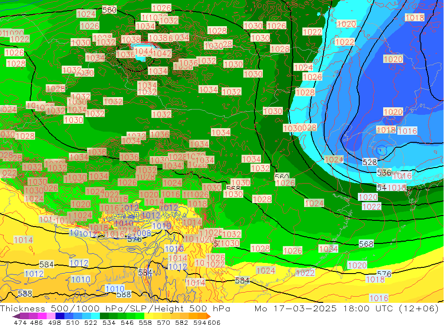Click the orange right arrow of the legend
Screen dimensions: 444x325
point(209,316)
